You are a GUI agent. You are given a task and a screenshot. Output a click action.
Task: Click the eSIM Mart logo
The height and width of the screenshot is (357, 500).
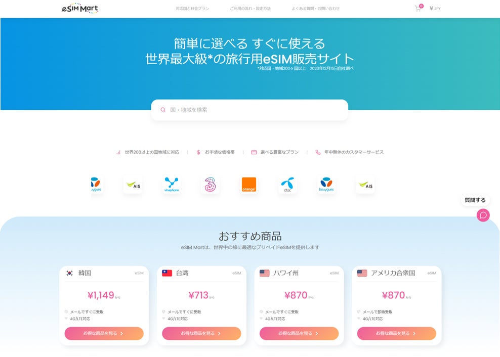tap(80, 9)
